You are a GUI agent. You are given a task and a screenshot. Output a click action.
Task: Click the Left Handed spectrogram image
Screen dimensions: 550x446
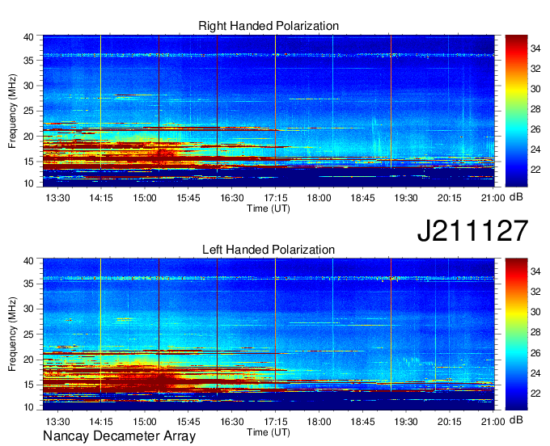coord(269,334)
